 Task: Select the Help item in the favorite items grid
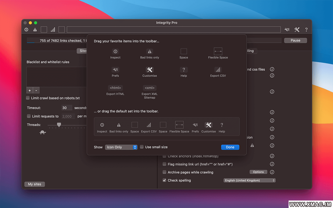[x=184, y=72]
